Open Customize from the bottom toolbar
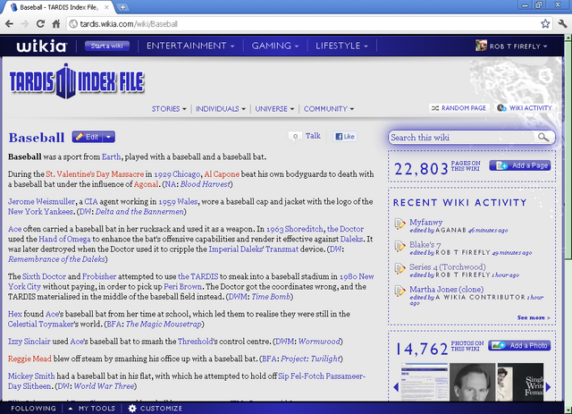The image size is (572, 414). point(155,409)
